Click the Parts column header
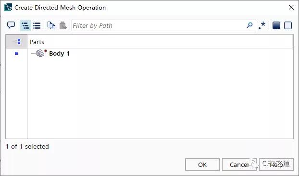This screenshot has width=299, height=176. (x=37, y=42)
